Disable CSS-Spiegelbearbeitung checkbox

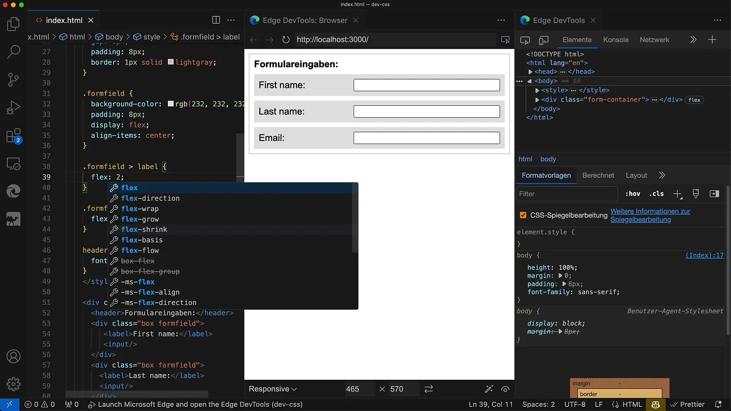tap(523, 215)
